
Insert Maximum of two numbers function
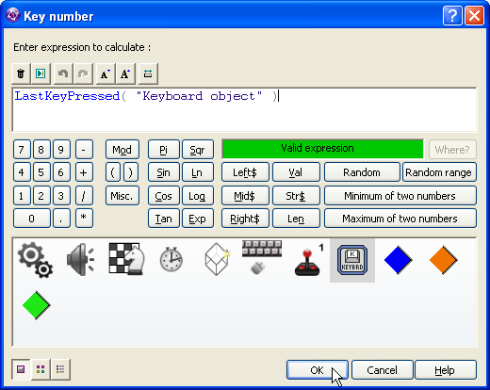click(x=400, y=219)
